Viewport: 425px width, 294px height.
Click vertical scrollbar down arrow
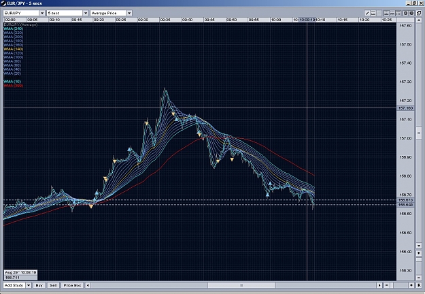click(419, 246)
